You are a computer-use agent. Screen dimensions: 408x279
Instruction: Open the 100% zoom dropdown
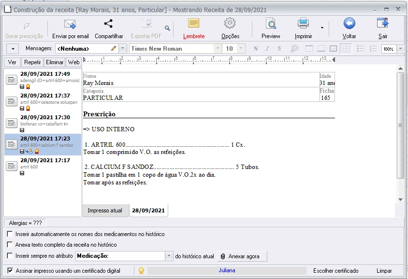pos(400,49)
